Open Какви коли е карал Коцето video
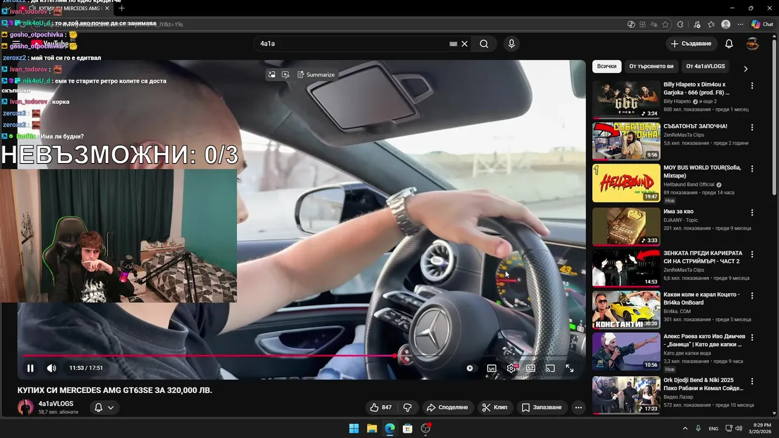Image resolution: width=779 pixels, height=438 pixels. [702, 298]
